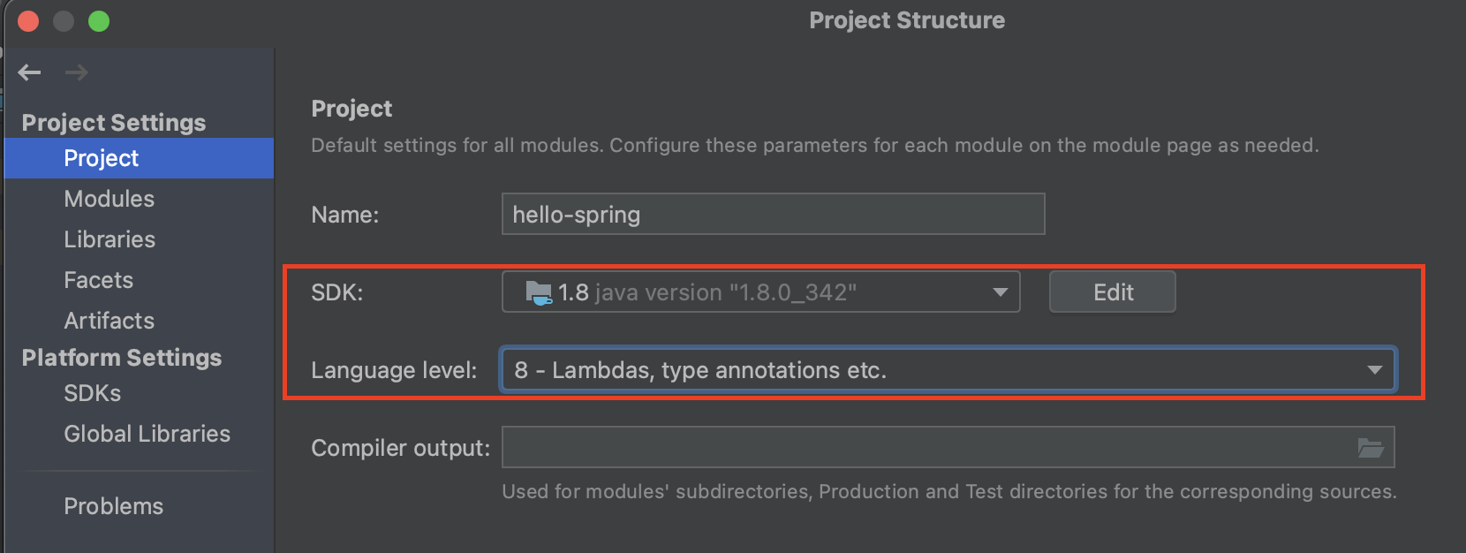1466x553 pixels.
Task: Go to the Libraries section
Action: (110, 239)
